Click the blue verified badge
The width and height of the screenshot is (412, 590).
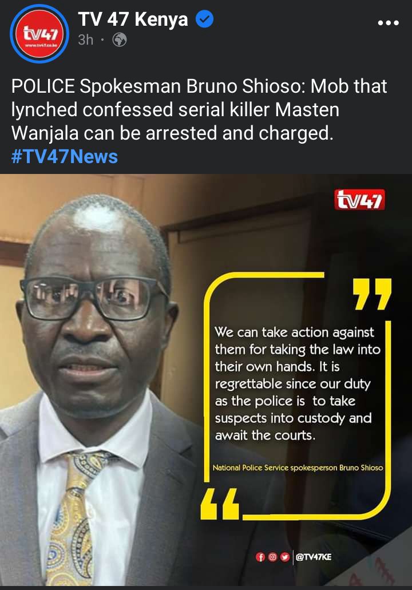tap(205, 19)
